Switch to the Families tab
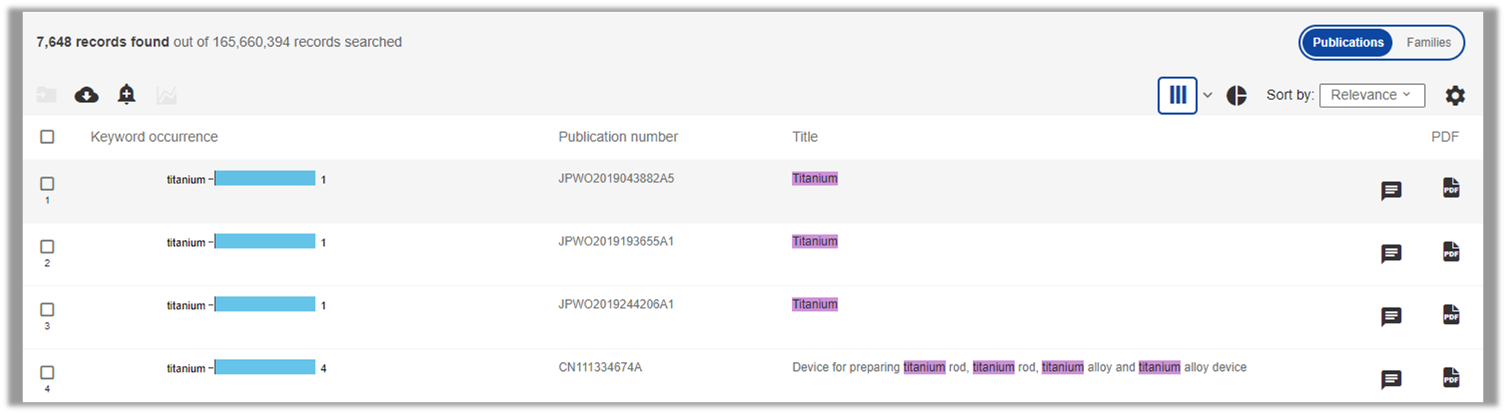 coord(1429,42)
